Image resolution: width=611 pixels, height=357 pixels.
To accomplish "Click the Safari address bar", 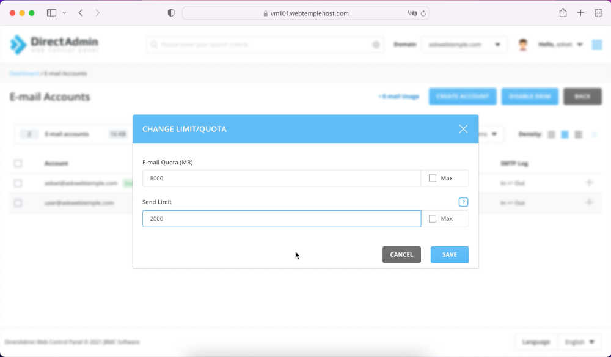I will [305, 13].
